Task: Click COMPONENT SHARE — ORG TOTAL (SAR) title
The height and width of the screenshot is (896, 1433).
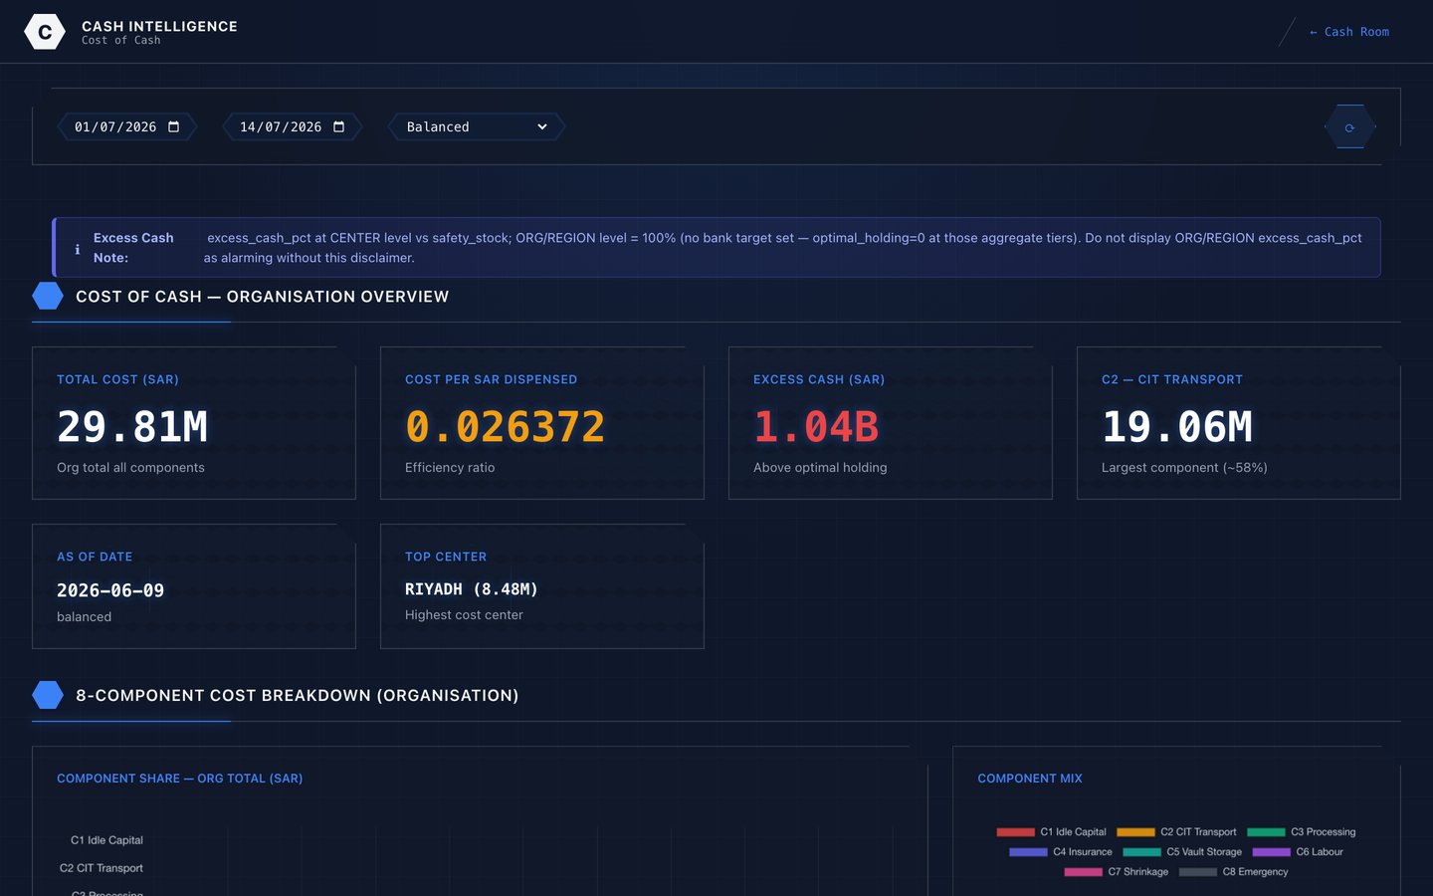Action: (179, 779)
